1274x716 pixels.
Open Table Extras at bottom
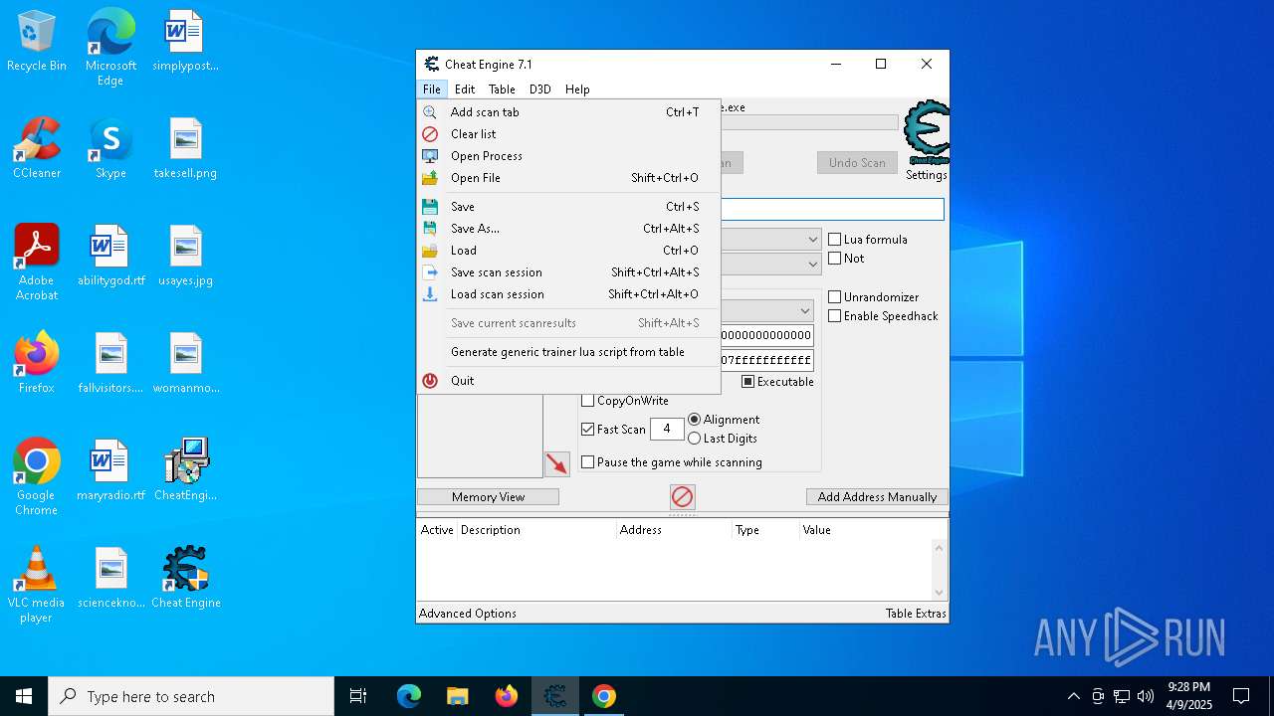coord(916,614)
